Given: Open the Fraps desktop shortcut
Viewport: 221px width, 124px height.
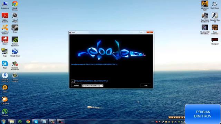Looking at the screenshot, I should click(5, 52).
